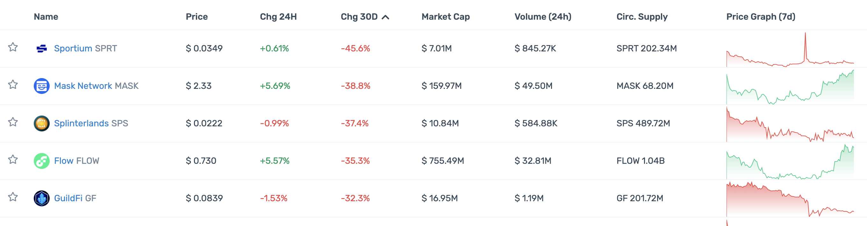Click the GuildFi coin logo icon
867x226 pixels.
click(42, 198)
